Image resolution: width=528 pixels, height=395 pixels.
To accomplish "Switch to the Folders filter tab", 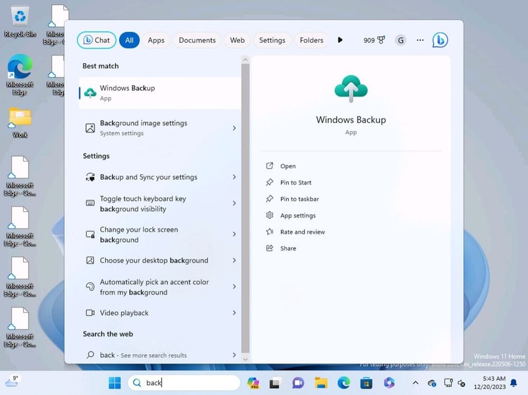I will (311, 41).
